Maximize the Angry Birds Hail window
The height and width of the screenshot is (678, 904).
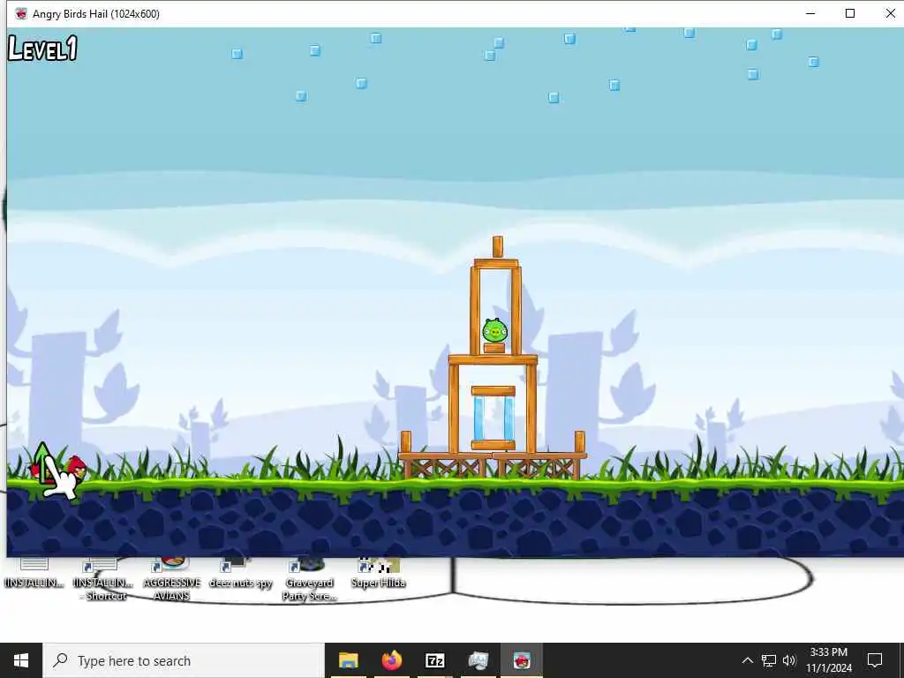850,13
